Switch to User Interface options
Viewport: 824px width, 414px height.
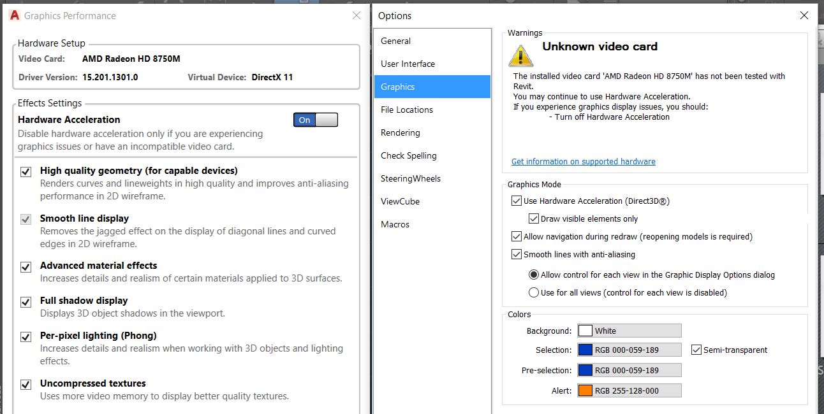pyautogui.click(x=432, y=64)
